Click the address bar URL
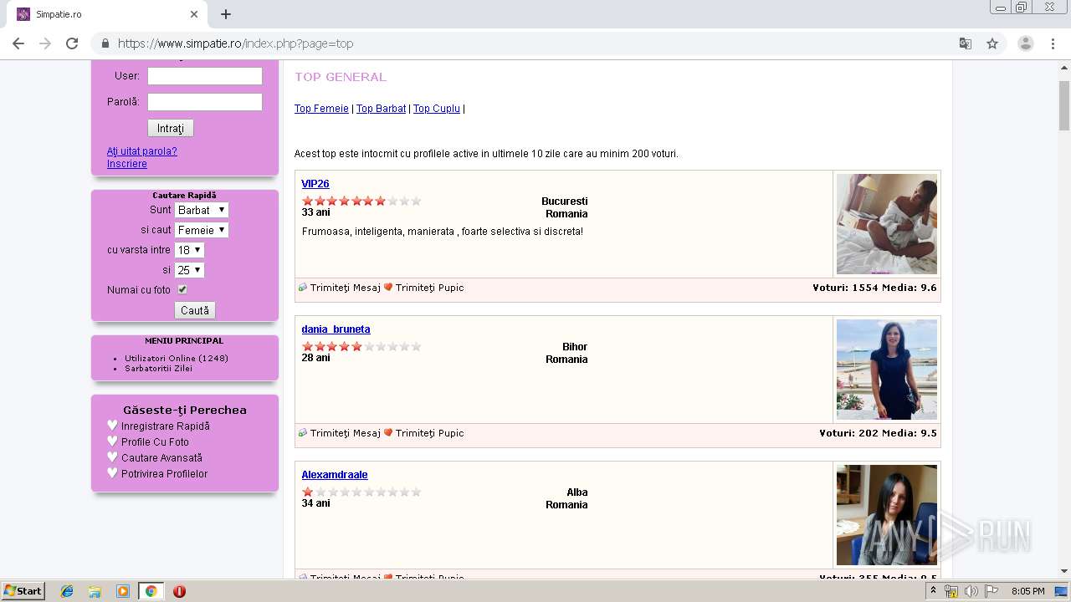The image size is (1071, 602). 235,43
